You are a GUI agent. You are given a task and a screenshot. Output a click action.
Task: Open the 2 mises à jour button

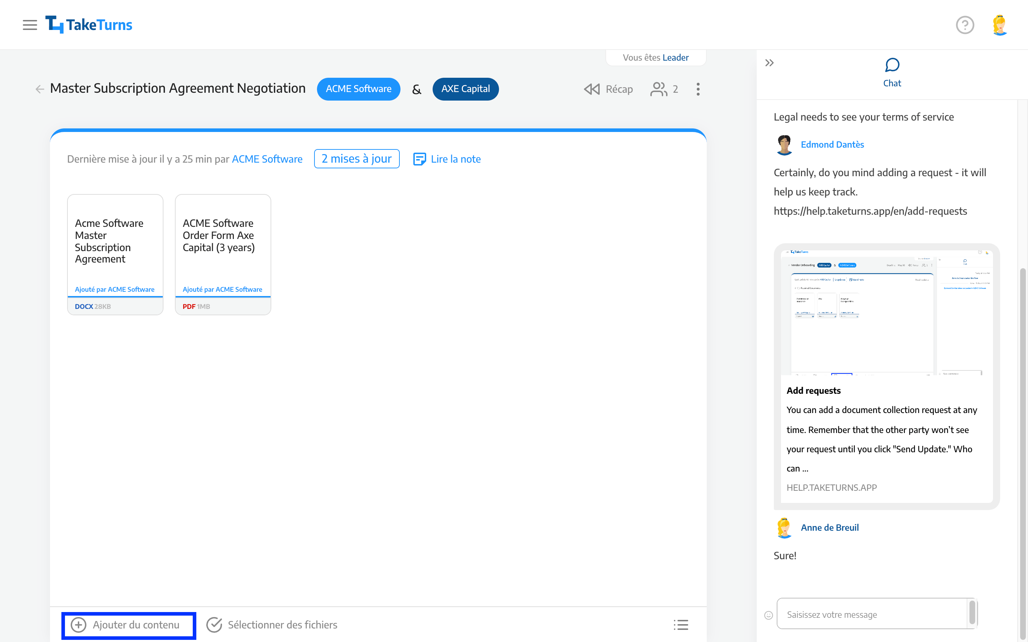(x=357, y=159)
